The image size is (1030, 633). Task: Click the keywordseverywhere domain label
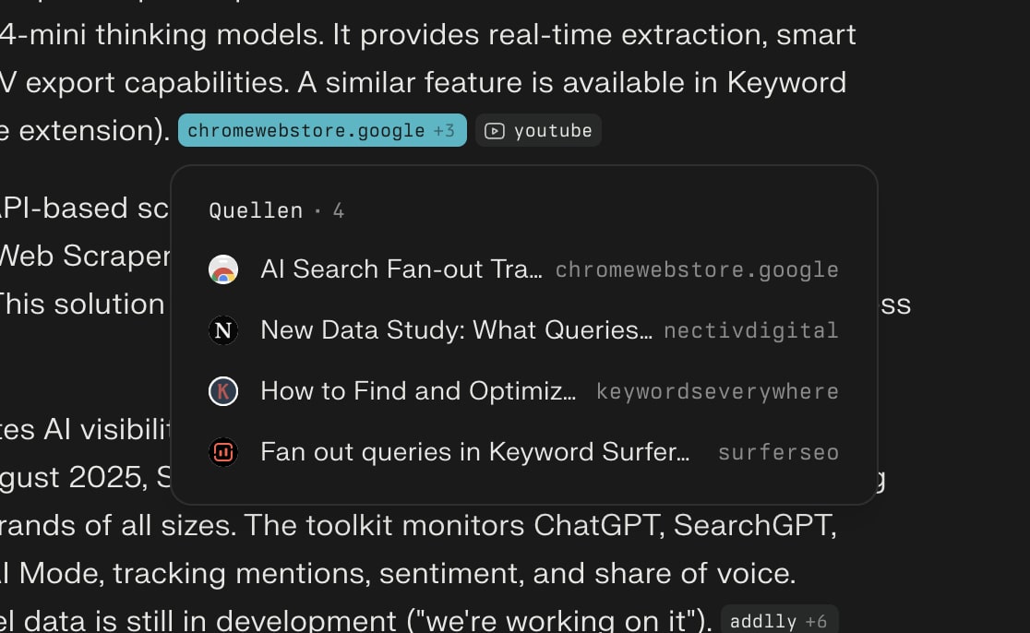tap(717, 392)
